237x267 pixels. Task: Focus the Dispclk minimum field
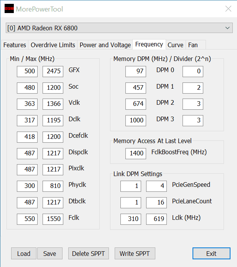(27, 153)
